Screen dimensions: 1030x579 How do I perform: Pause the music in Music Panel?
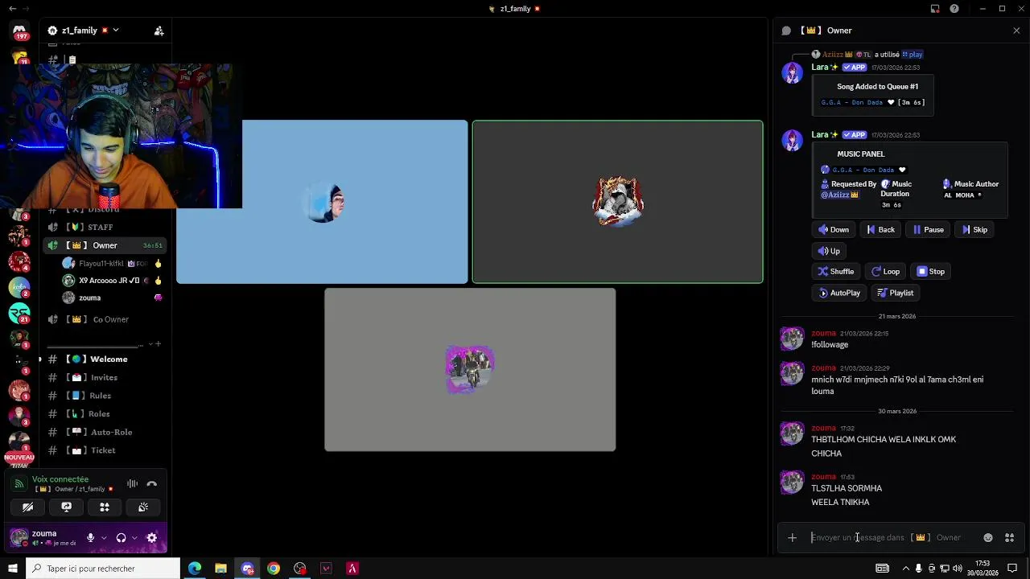tap(928, 230)
